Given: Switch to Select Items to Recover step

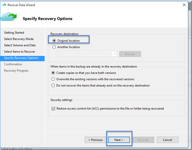Looking at the screenshot, I should pyautogui.click(x=19, y=52).
